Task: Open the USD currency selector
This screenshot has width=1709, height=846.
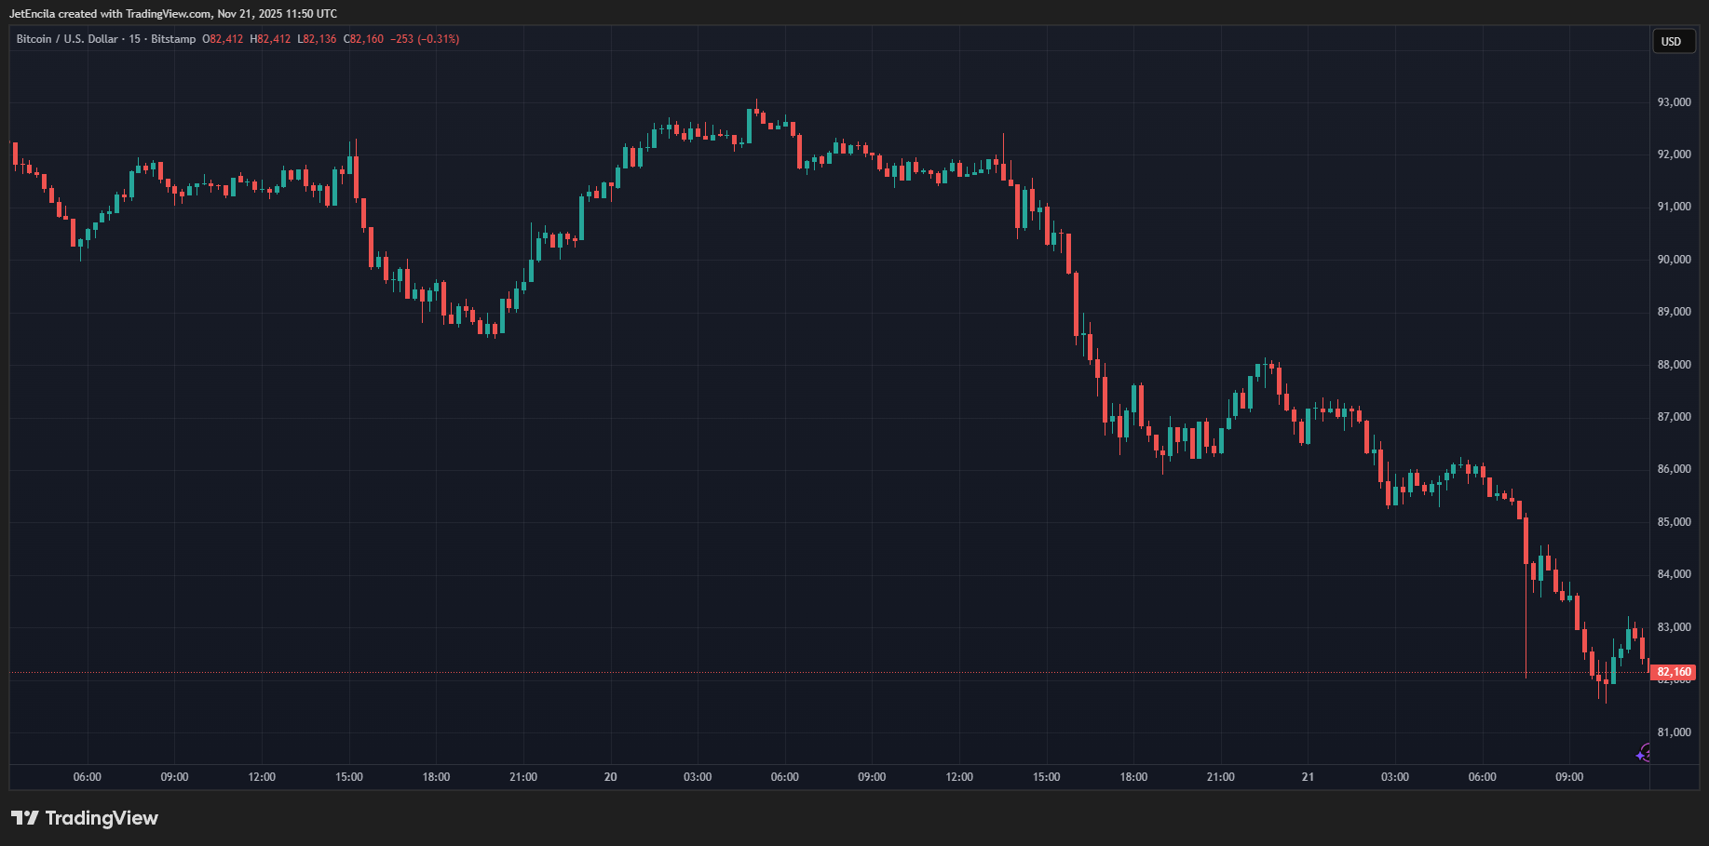Action: pos(1673,41)
